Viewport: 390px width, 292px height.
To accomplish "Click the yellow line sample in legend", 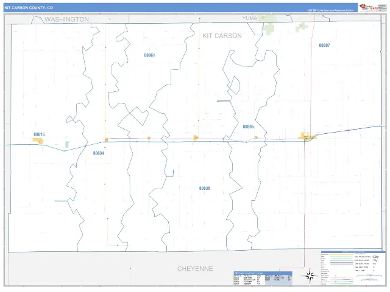I will pyautogui.click(x=341, y=254).
